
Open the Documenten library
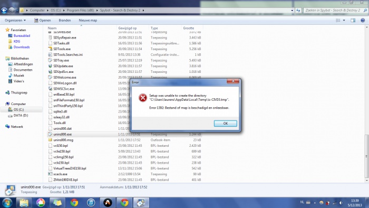click(23, 70)
